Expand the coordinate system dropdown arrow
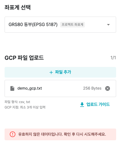The width and height of the screenshot is (121, 150). click(108, 25)
